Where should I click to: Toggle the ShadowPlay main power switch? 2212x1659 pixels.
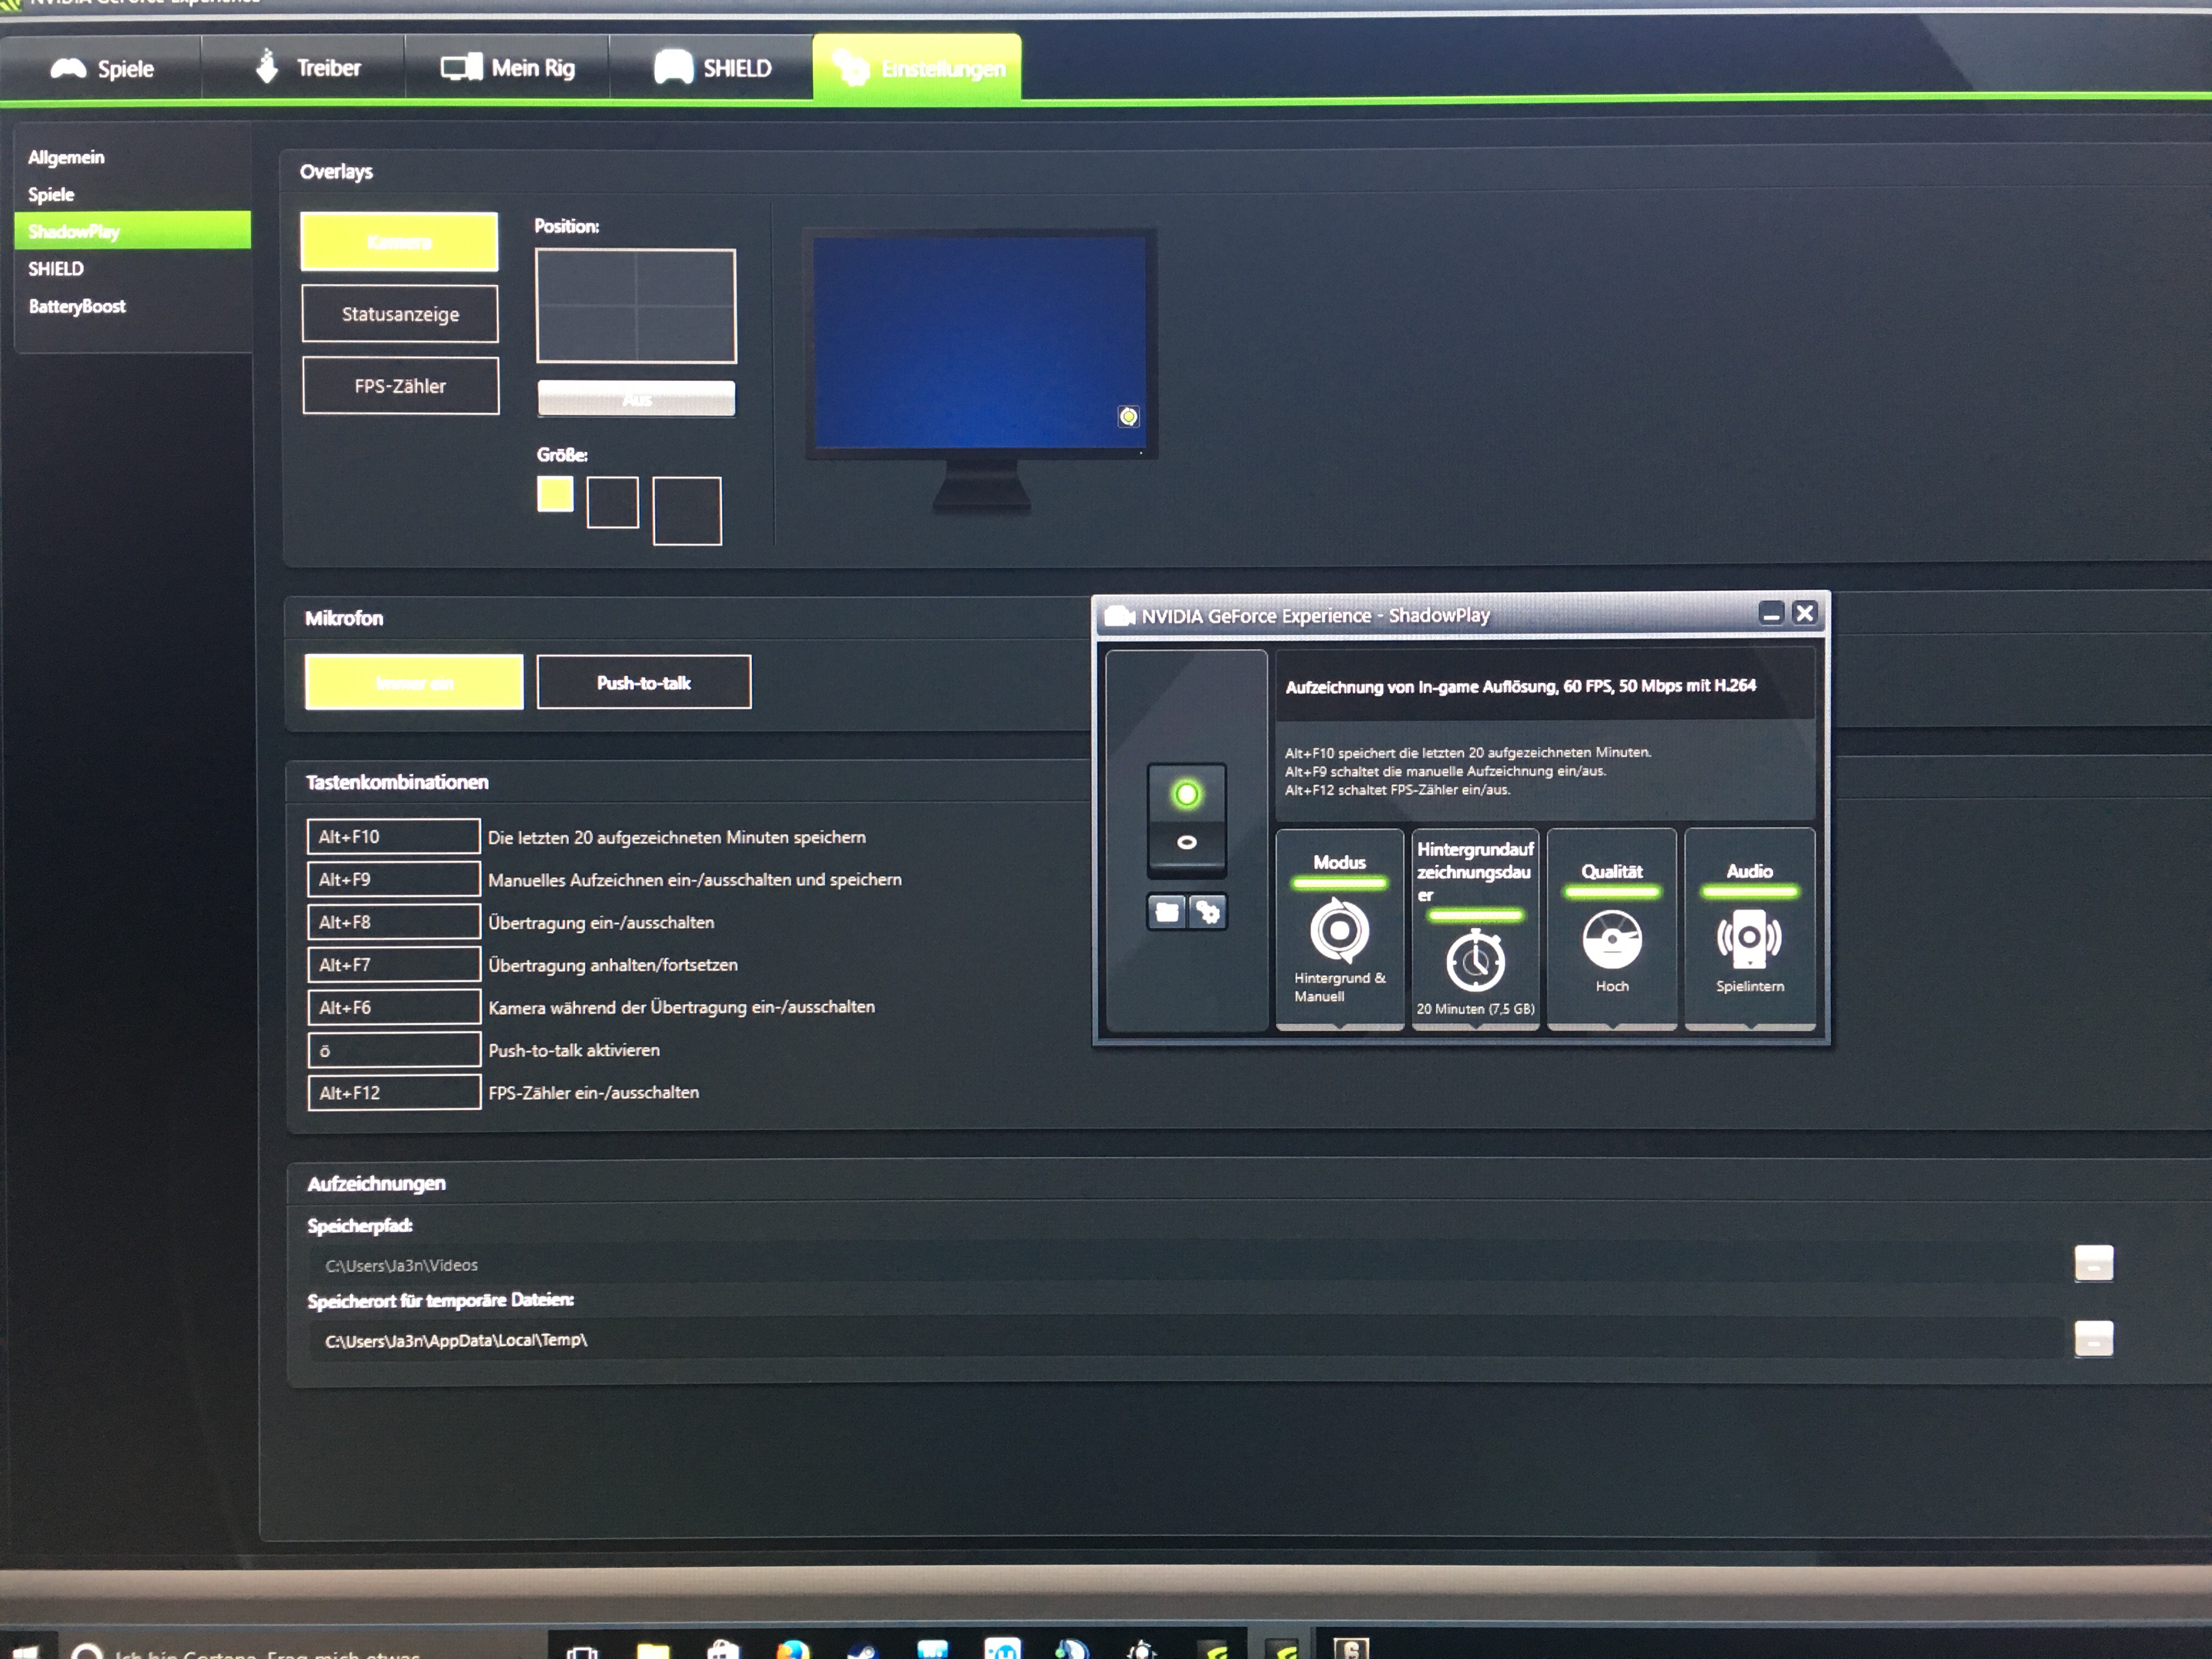(1186, 817)
